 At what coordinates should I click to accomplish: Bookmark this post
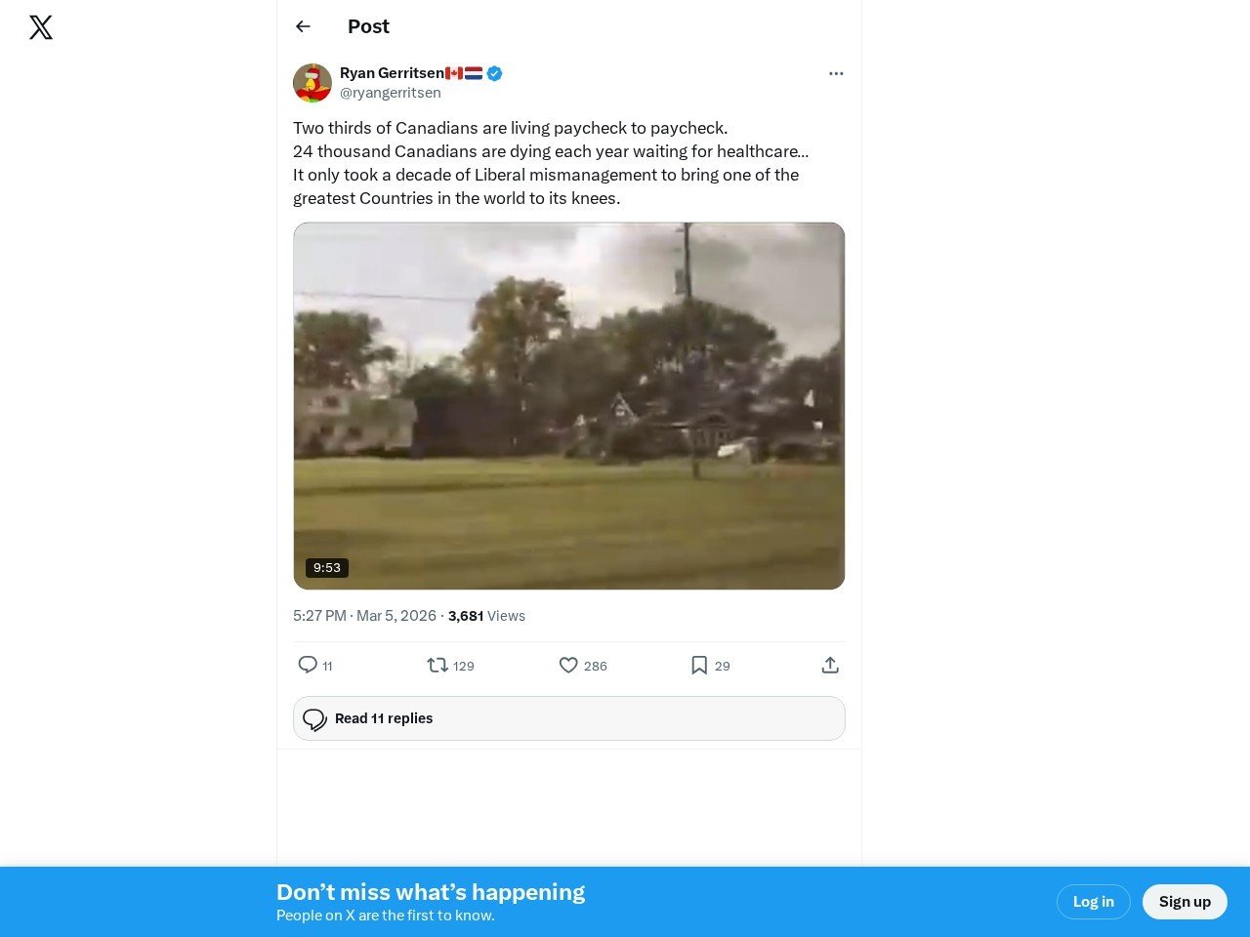tap(699, 665)
